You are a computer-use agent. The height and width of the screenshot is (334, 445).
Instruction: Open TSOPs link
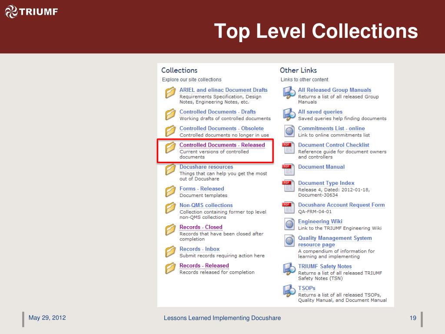[306, 288]
